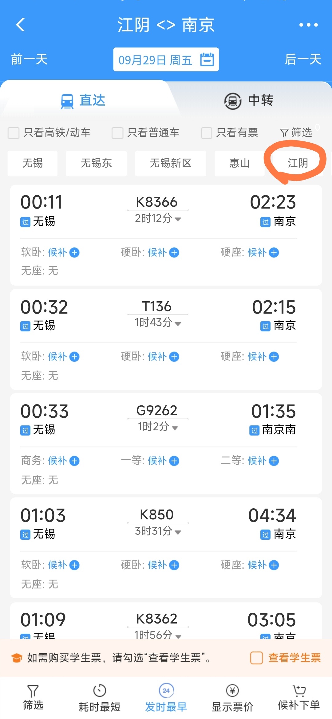Go to the previous day 前一天

pos(29,59)
